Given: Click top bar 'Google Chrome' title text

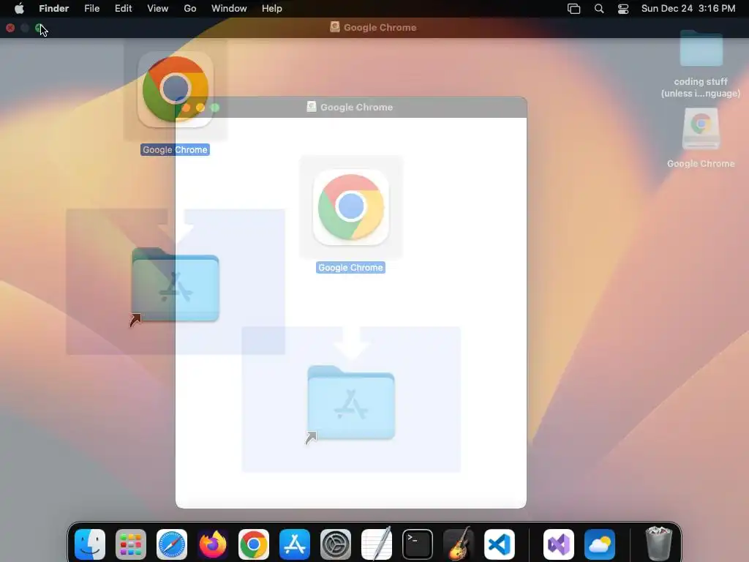Looking at the screenshot, I should (x=380, y=27).
